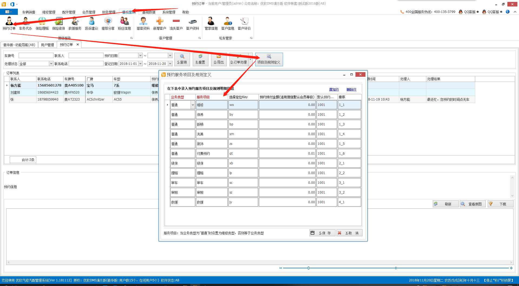
Task: Launch the 保险理赔 module icon
Action: coord(42,24)
